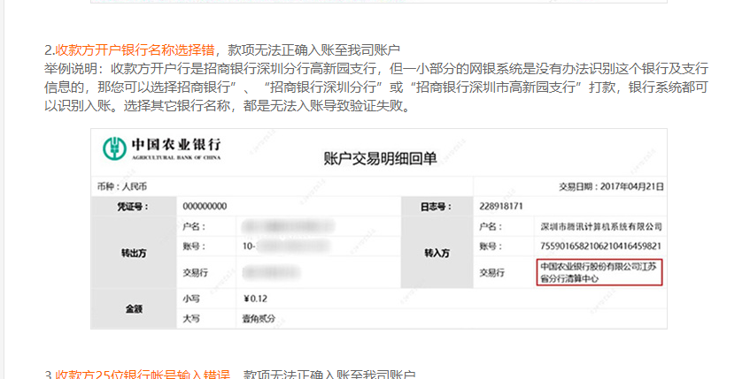Click payee account number 7559016582106210416459821
This screenshot has width=750, height=379.
pos(600,246)
